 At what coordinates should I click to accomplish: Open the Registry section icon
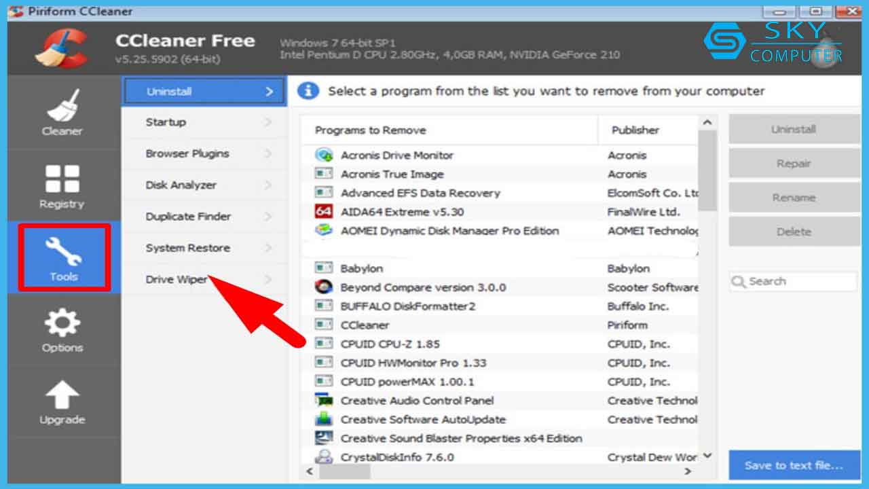62,179
